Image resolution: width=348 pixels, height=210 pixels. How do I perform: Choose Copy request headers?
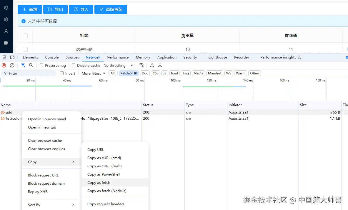[115, 204]
